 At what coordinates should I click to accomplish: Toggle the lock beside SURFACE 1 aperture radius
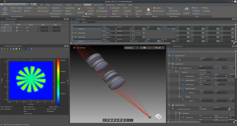(174, 29)
